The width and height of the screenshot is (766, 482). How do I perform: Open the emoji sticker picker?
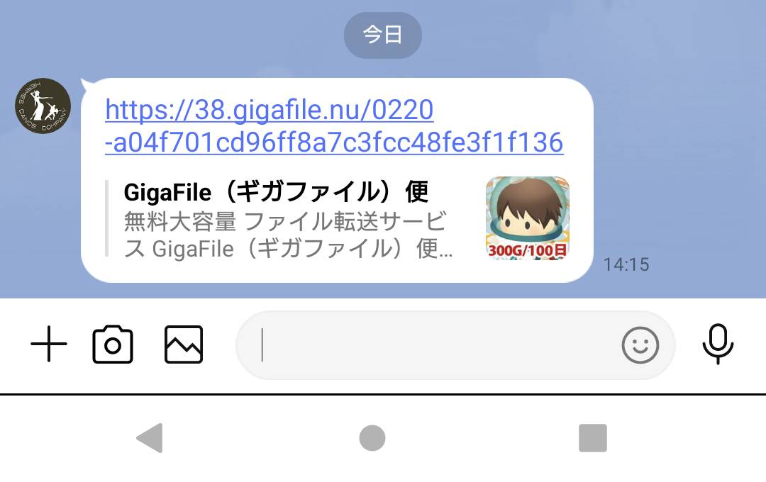tap(640, 345)
